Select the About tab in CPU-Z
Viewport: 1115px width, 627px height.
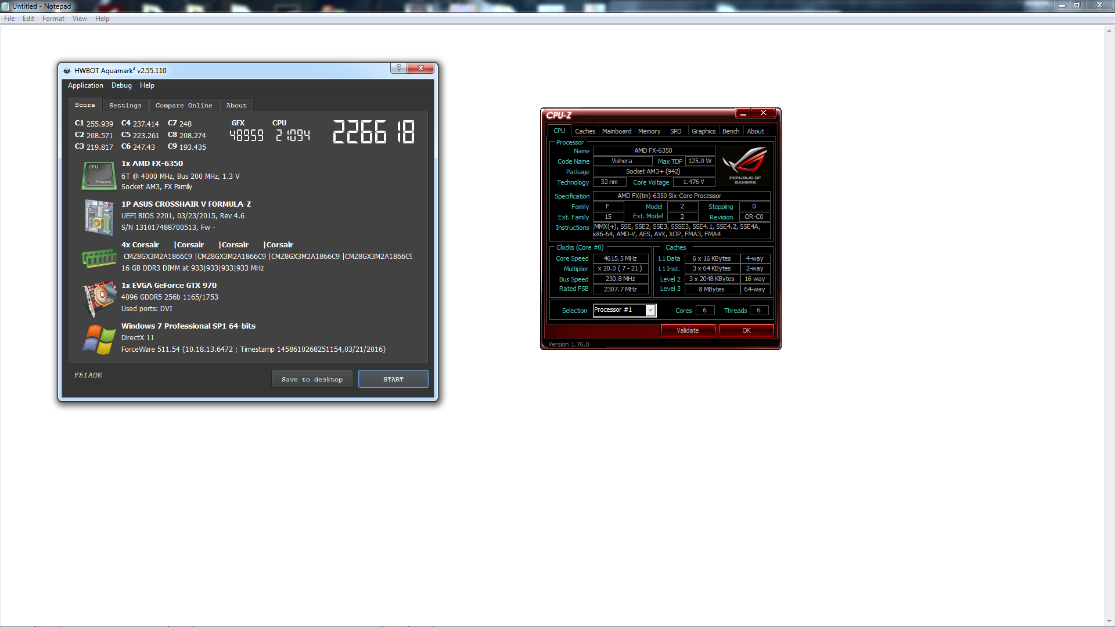[756, 132]
